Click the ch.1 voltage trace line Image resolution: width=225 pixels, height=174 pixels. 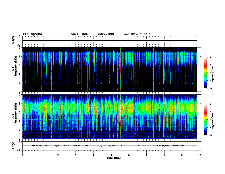pos(109,40)
